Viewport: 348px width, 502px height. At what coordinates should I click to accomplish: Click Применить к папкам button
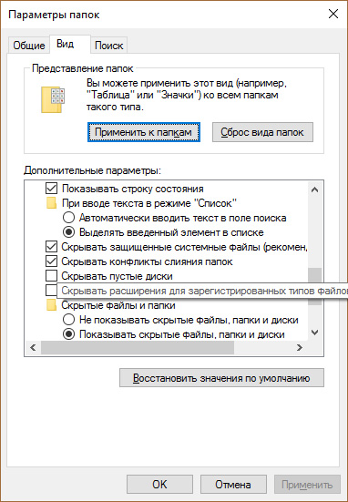pyautogui.click(x=144, y=132)
